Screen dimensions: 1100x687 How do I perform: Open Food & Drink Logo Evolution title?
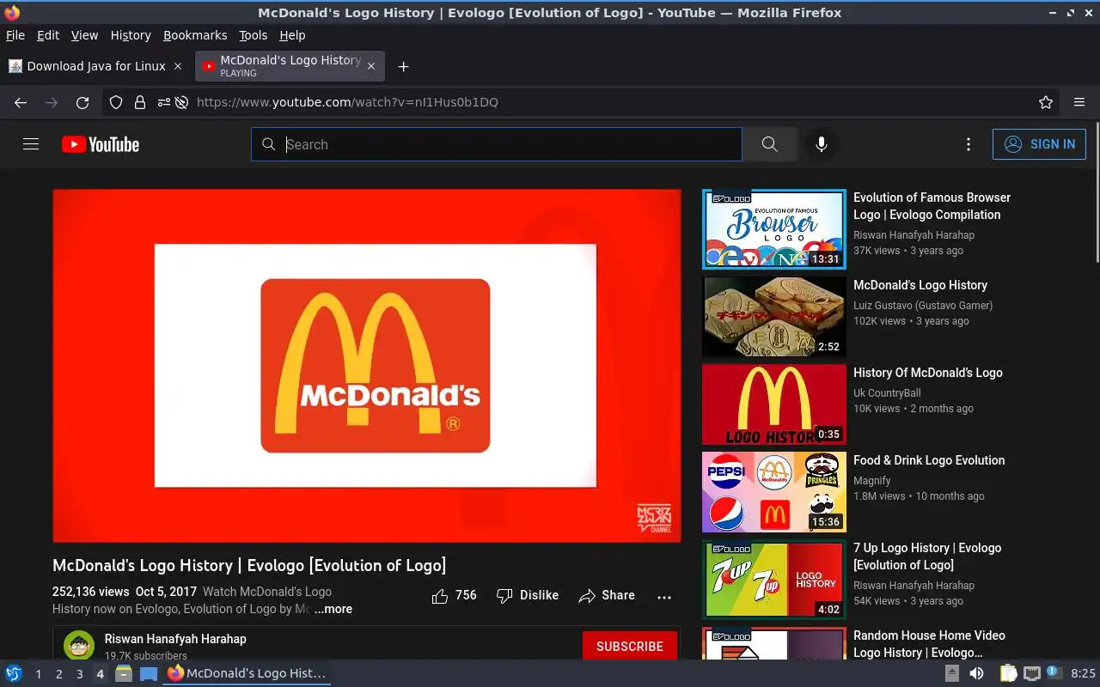click(929, 460)
